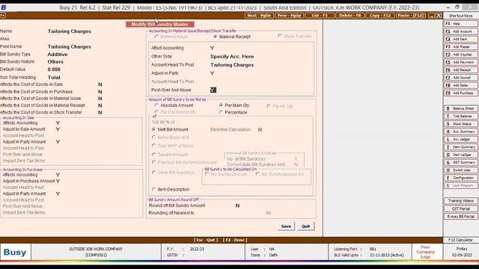Open Trial Balance shortcut

(x=461, y=117)
